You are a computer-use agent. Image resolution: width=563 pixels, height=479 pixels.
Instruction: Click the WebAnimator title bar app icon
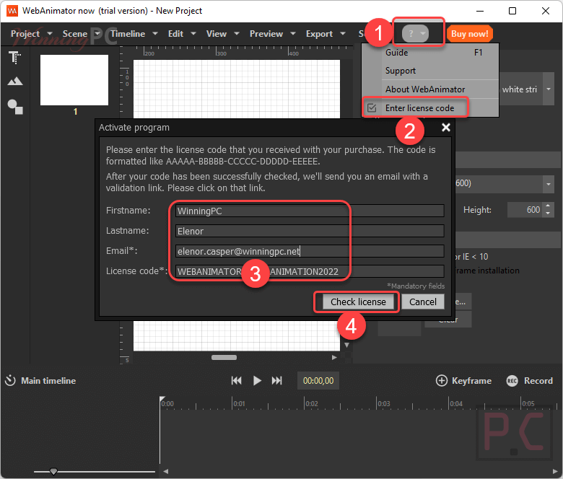pyautogui.click(x=12, y=11)
